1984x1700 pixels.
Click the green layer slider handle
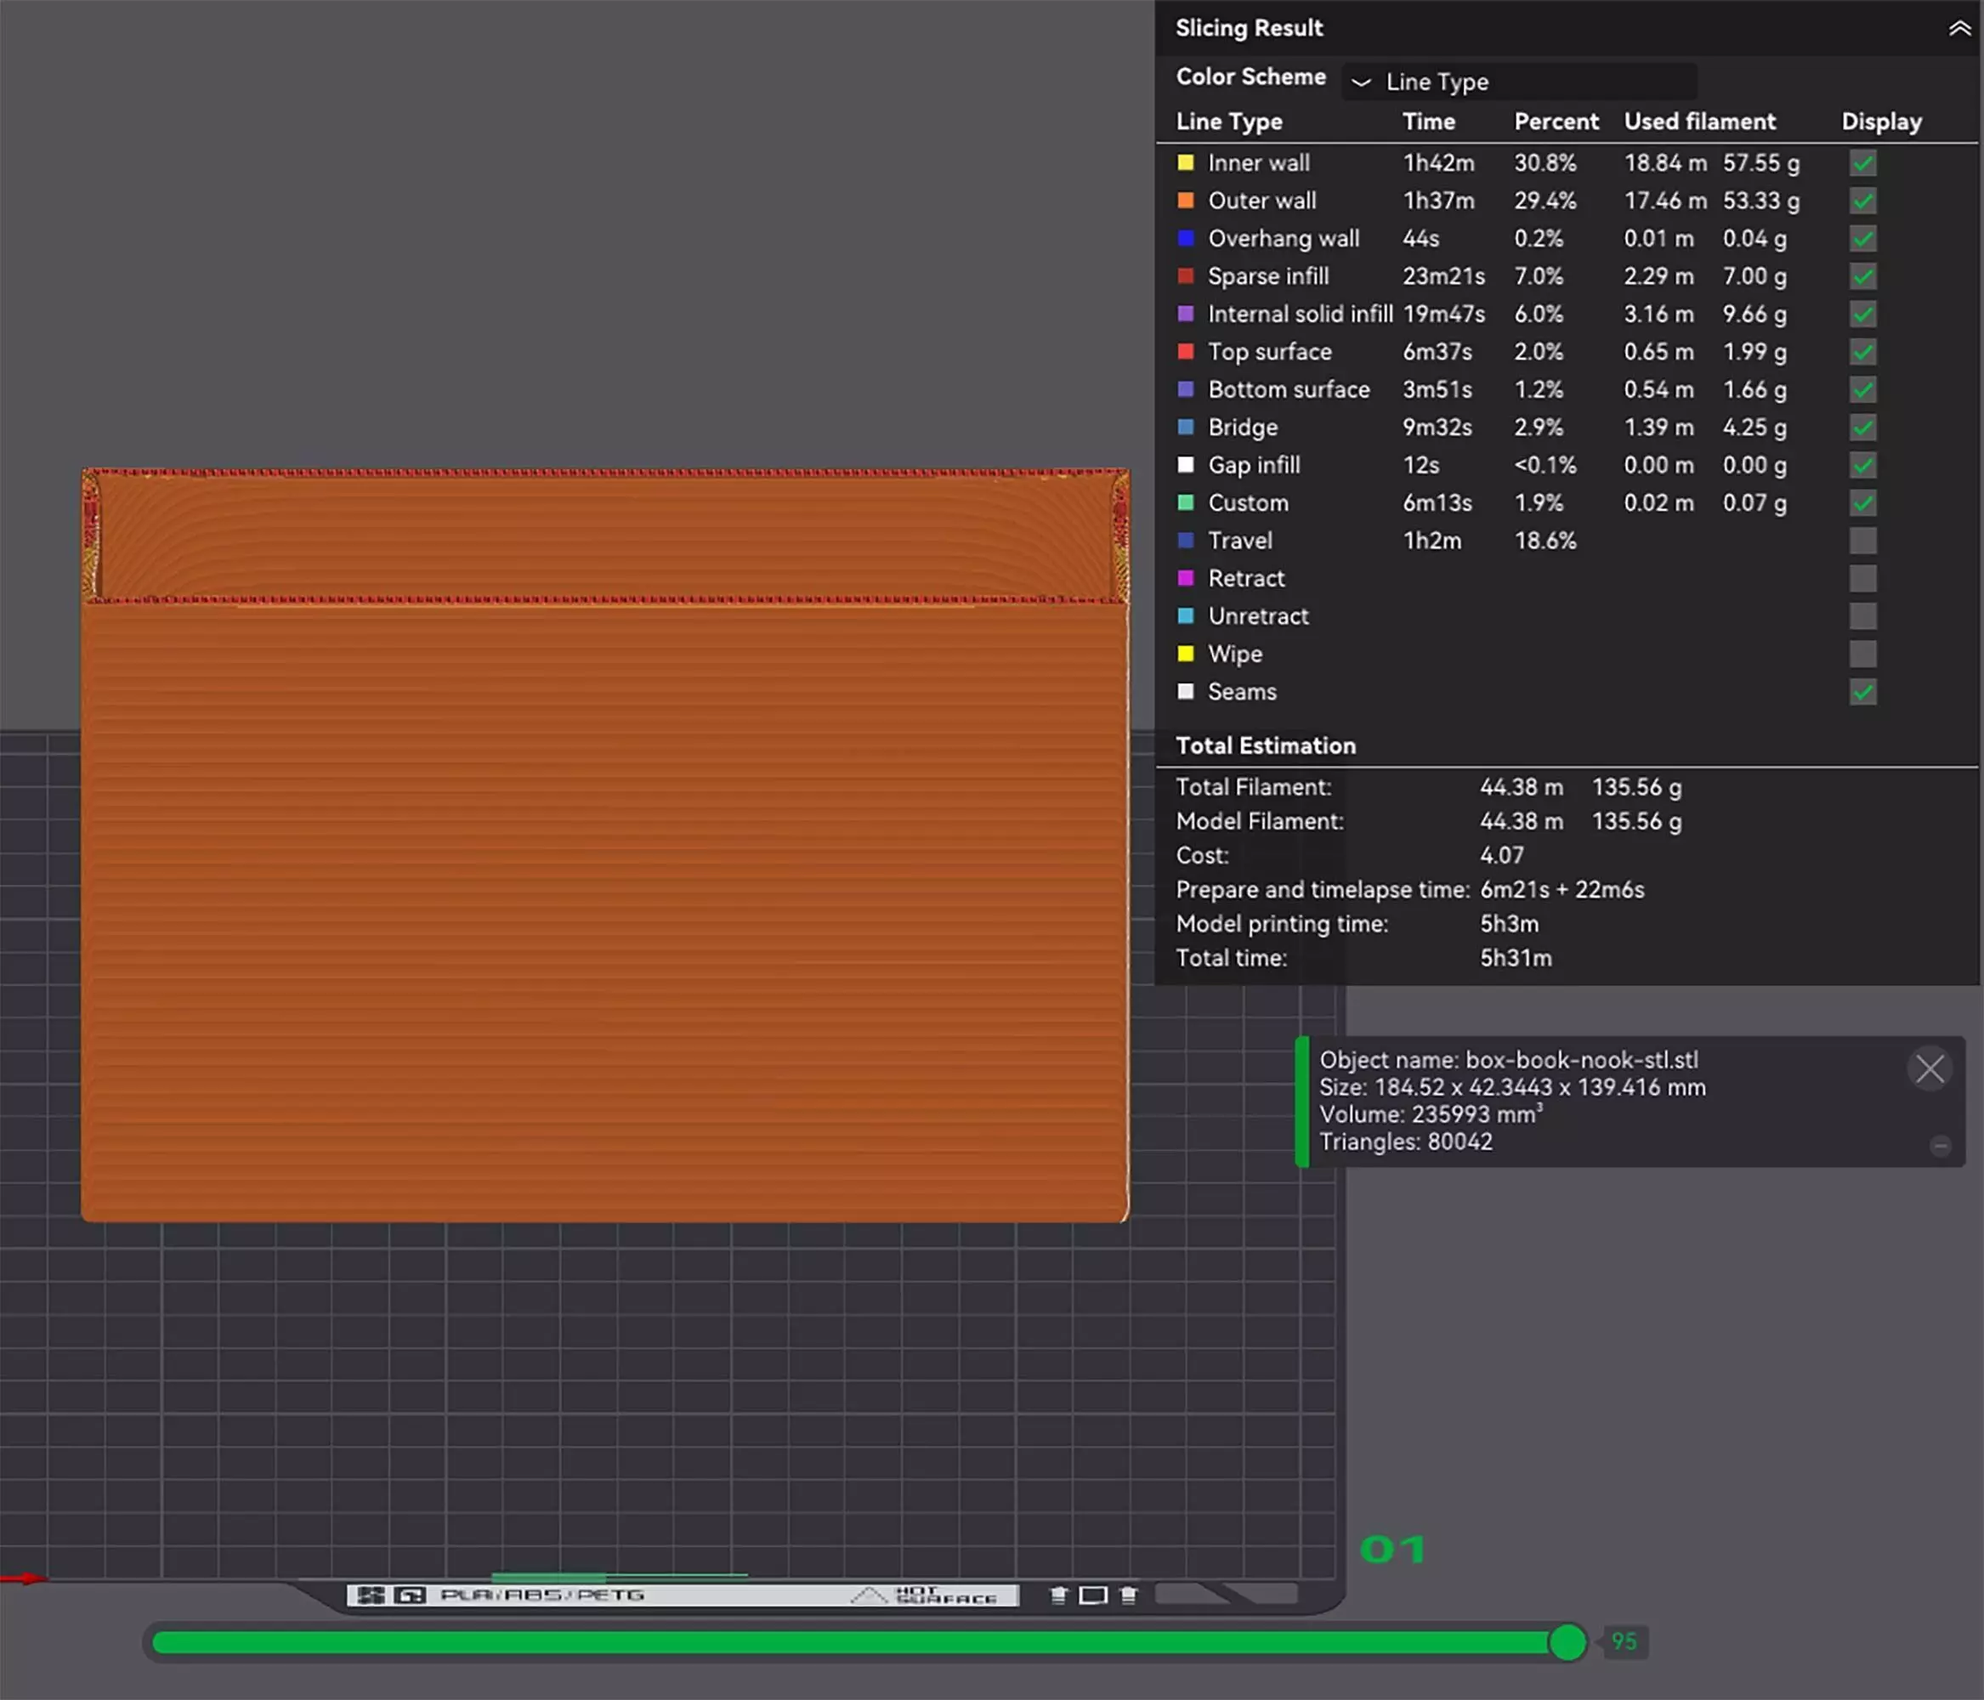coord(1567,1641)
